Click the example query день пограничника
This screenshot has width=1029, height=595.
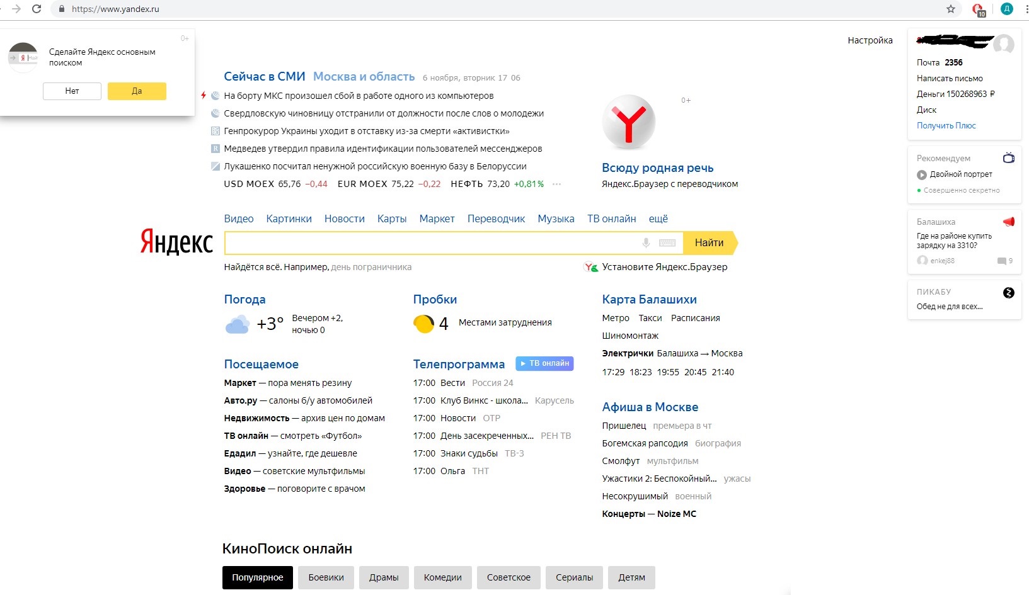371,267
